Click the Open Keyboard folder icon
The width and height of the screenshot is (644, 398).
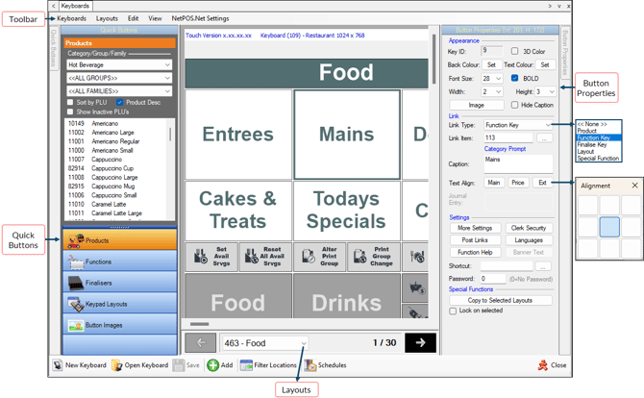tap(117, 365)
